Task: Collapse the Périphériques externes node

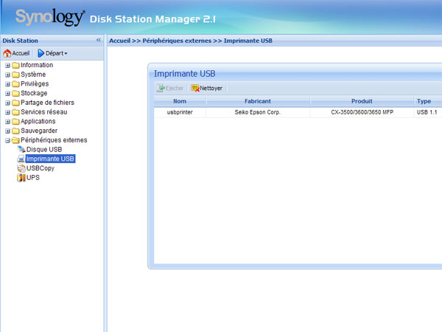Action: (7, 140)
